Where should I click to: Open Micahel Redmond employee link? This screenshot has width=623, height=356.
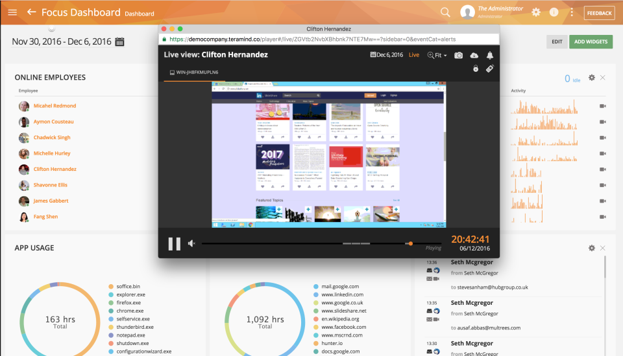tap(55, 106)
